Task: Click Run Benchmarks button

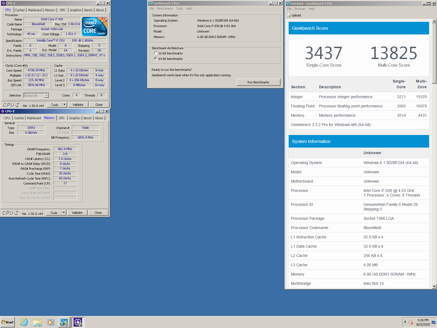Action: (258, 82)
